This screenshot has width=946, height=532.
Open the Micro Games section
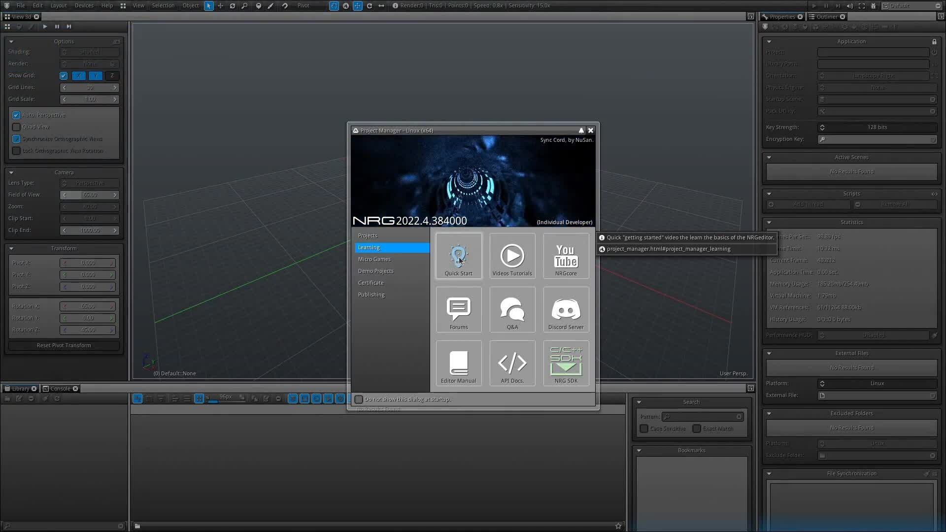[374, 259]
